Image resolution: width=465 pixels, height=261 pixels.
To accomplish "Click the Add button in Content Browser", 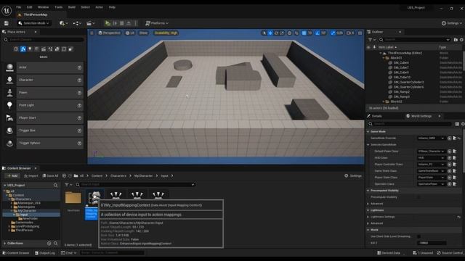I will point(12,175).
